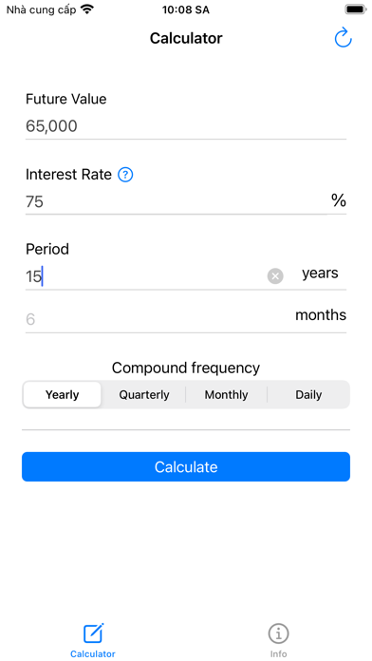Switch compound frequency to Monthly
Viewport: 372px width, 661px height.
[x=226, y=394]
